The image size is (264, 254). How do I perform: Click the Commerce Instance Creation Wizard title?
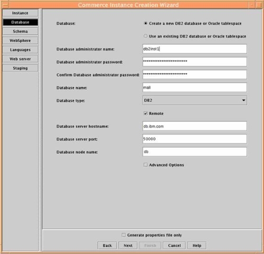click(128, 5)
